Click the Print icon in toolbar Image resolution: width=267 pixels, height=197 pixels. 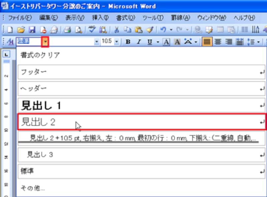click(x=68, y=30)
